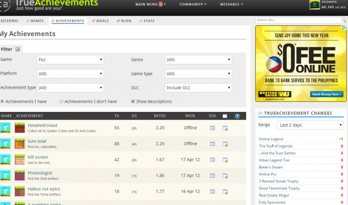
Task: Click the add-comment icon for Hexahedronaut
Action: coord(225,128)
